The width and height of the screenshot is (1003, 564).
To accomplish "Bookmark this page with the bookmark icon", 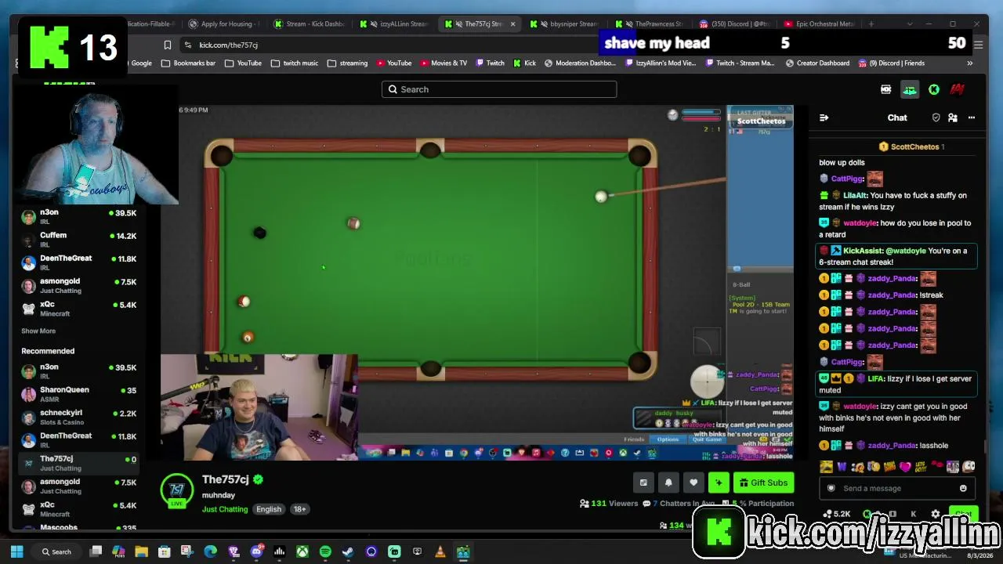I will pyautogui.click(x=168, y=45).
